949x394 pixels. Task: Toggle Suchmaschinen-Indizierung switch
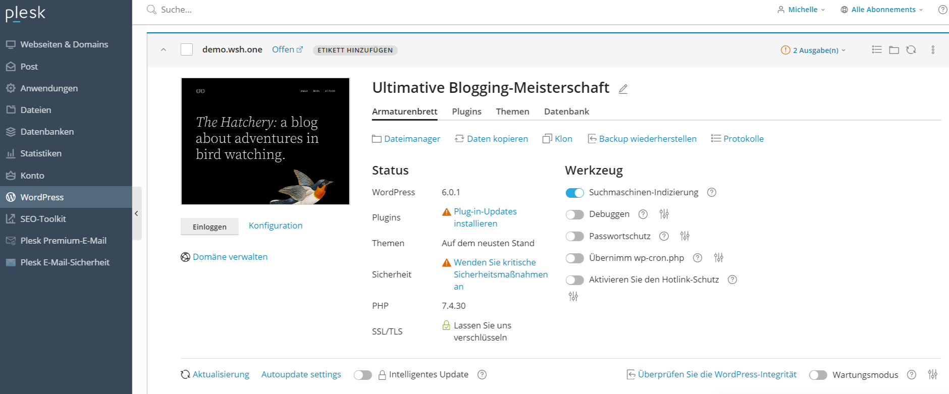point(574,193)
